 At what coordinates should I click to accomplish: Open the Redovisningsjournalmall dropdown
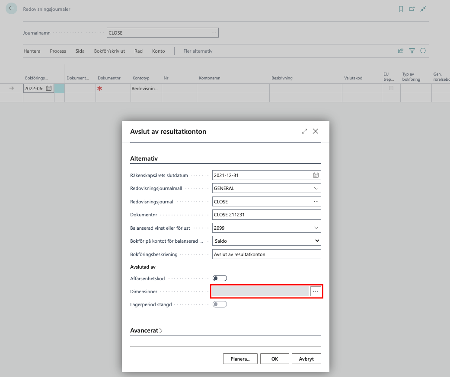pyautogui.click(x=316, y=188)
